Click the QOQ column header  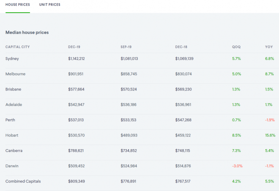point(236,46)
